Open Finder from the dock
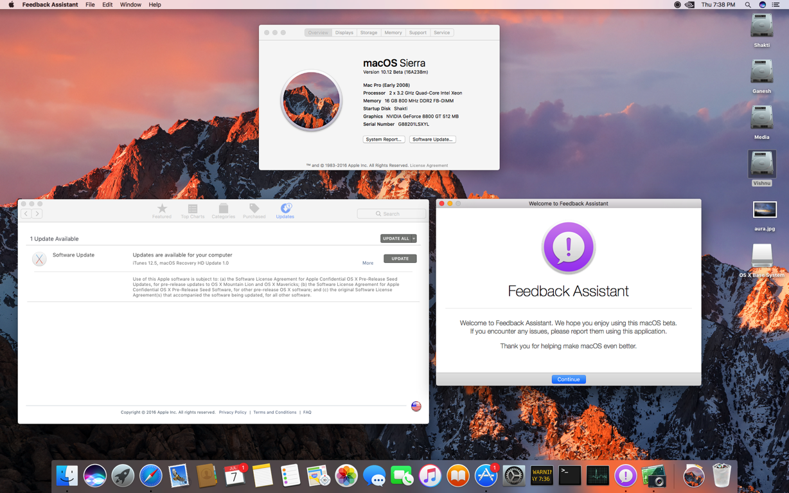The height and width of the screenshot is (493, 789). [x=67, y=476]
